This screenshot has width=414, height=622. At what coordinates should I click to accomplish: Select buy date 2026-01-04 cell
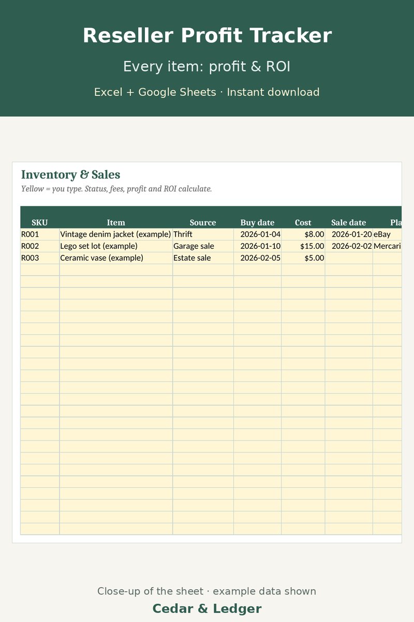[258, 234]
